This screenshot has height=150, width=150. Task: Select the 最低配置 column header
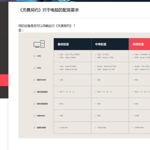coord(72,44)
